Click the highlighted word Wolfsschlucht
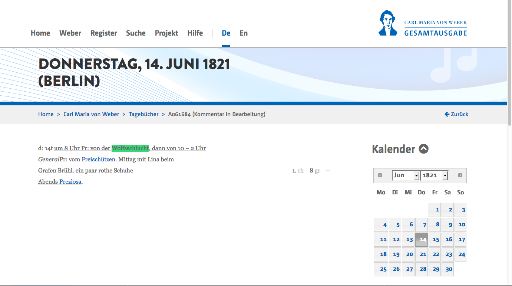Viewport: 512px width, 286px height. pos(130,148)
